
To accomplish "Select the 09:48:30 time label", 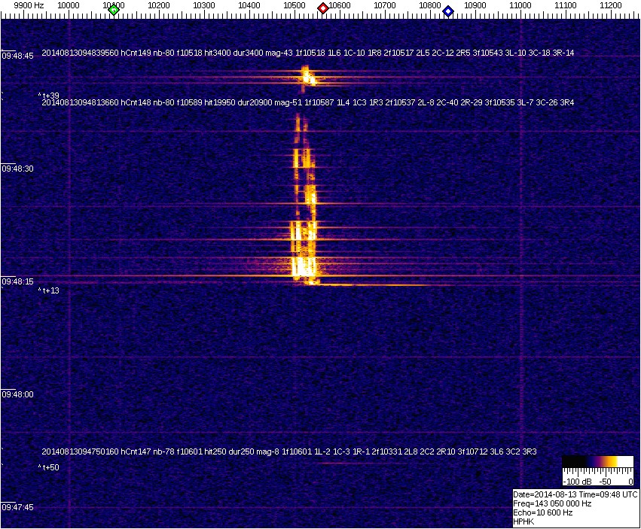I will [x=17, y=169].
